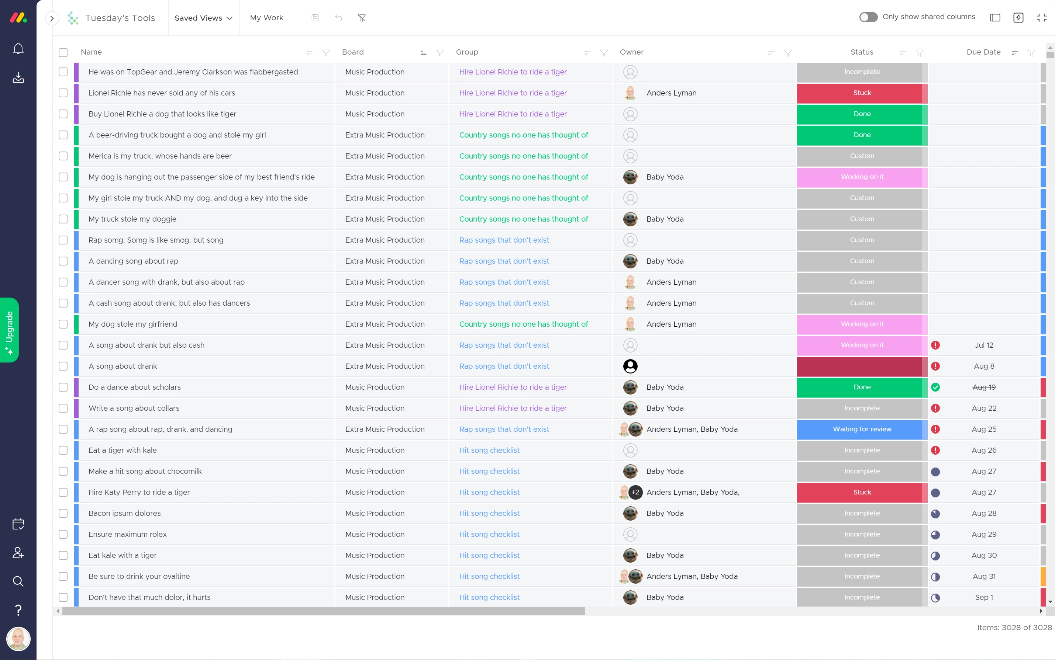Click the vertical scrollbar down arrow
This screenshot has height=660, width=1055.
[x=1050, y=601]
